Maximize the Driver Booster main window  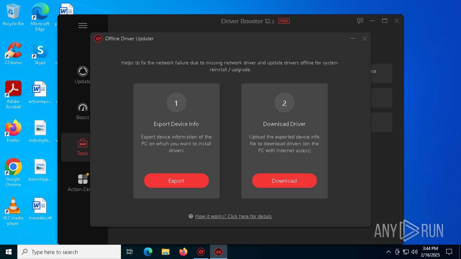[385, 21]
